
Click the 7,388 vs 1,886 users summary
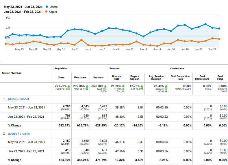coord(62,89)
